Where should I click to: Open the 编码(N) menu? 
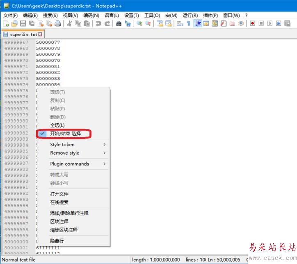[91, 15]
